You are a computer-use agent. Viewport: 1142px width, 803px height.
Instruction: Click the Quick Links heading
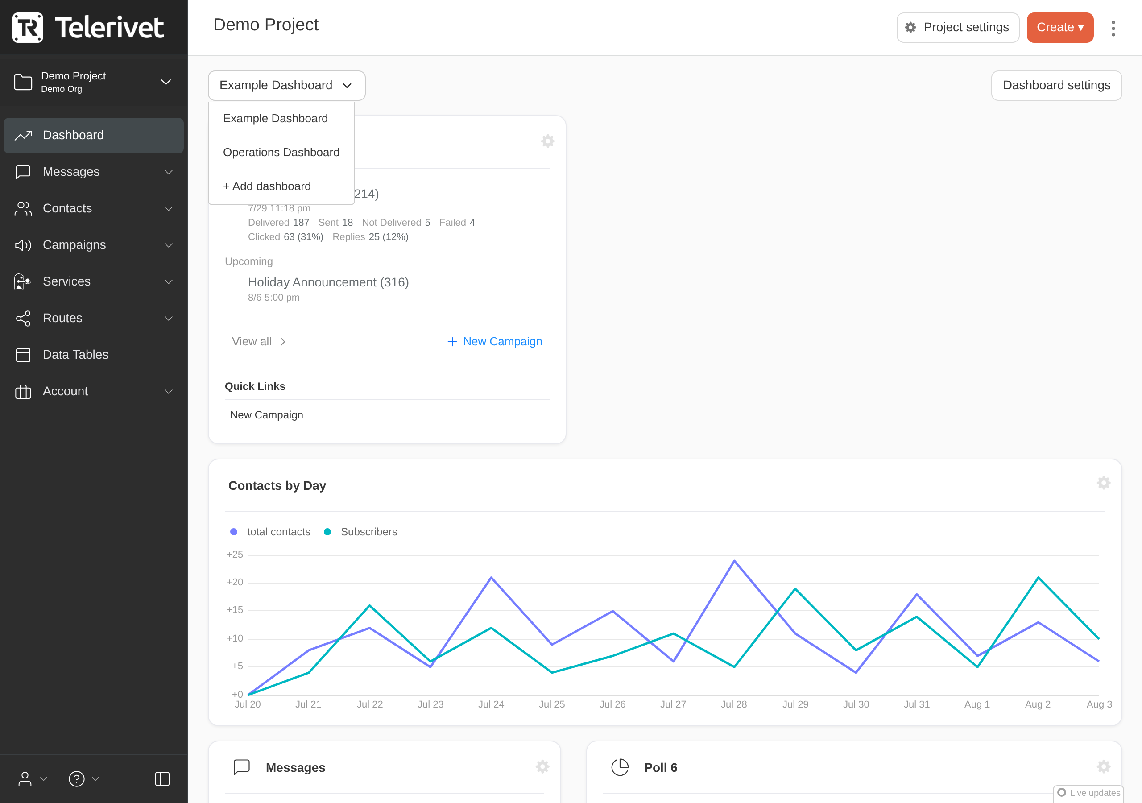[255, 387]
